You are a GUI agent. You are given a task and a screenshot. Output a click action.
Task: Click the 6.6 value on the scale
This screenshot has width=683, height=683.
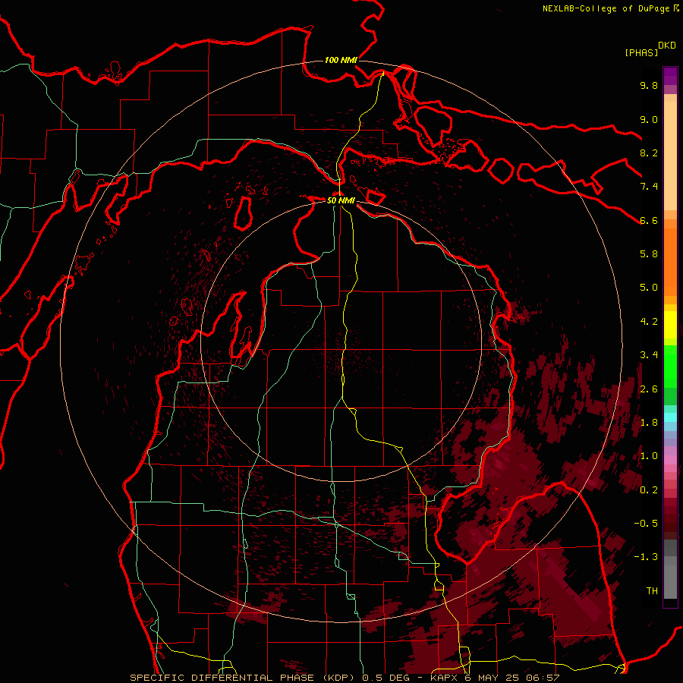[x=649, y=221]
